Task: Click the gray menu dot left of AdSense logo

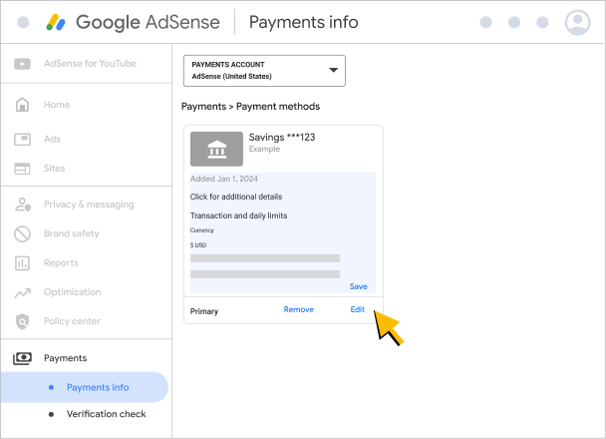Action: 23,22
